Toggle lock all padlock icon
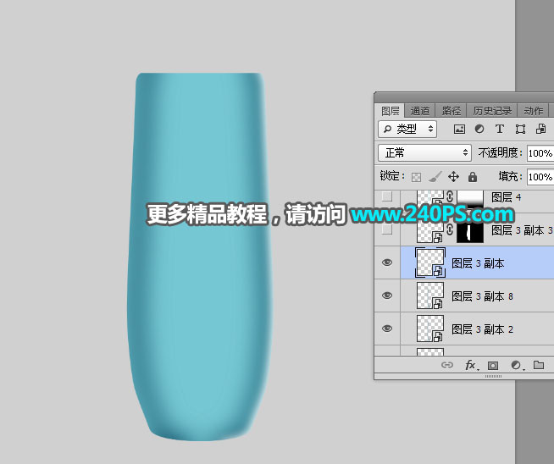Screen dimensions: 554x464 pyautogui.click(x=473, y=176)
